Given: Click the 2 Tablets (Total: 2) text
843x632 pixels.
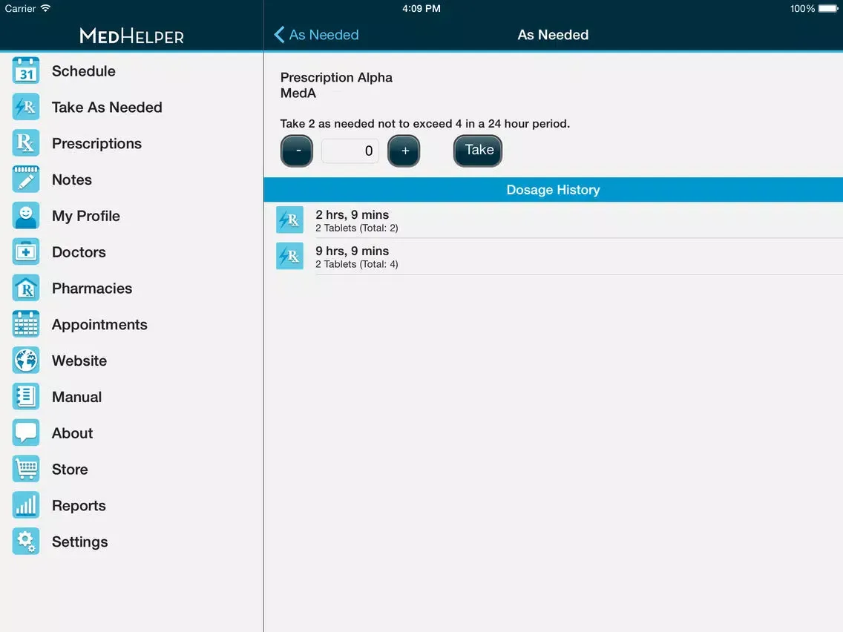Looking at the screenshot, I should (x=356, y=228).
